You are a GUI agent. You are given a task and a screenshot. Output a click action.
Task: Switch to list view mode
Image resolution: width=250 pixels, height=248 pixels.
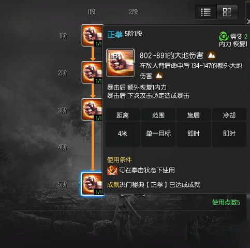[x=206, y=12]
